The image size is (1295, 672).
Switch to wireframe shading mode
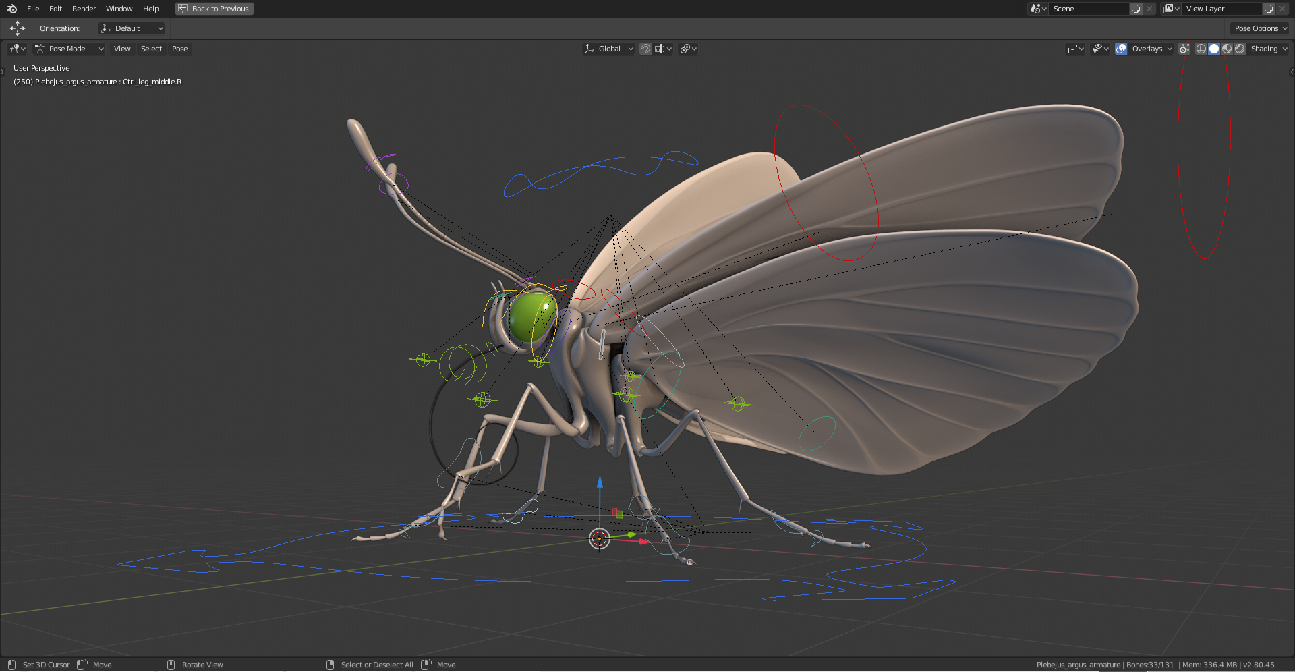tap(1201, 49)
